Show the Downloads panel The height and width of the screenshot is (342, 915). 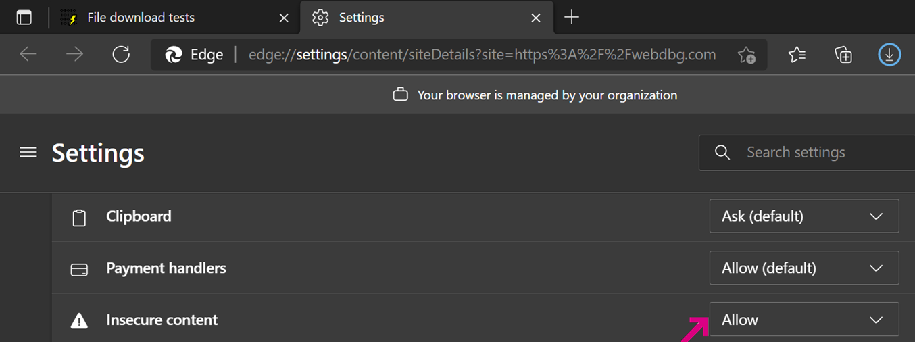(889, 55)
